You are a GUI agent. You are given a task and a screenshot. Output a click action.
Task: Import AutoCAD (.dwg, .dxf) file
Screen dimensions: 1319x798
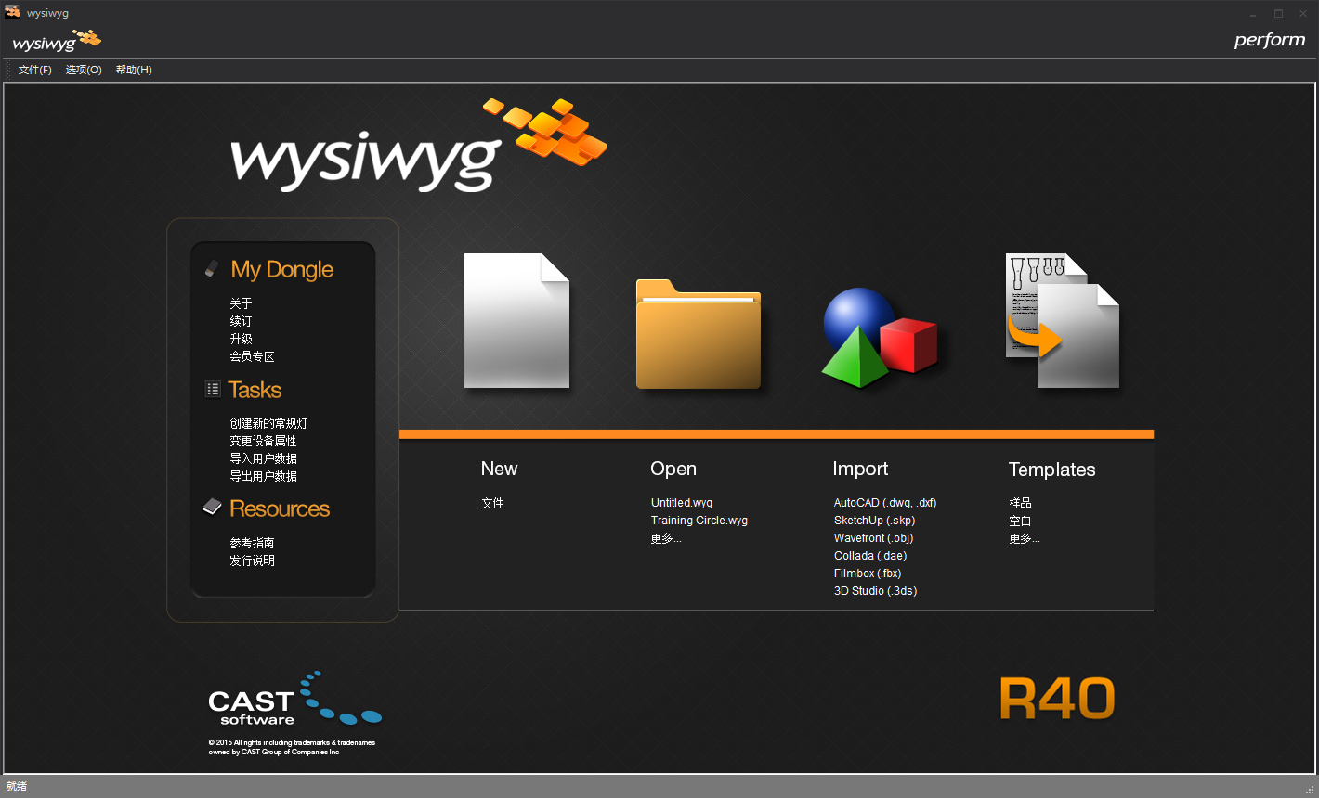click(x=885, y=503)
